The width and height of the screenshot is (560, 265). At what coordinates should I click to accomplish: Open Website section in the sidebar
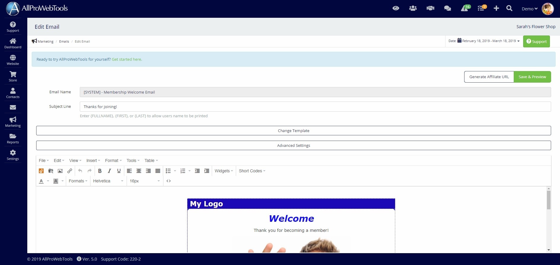(x=13, y=60)
